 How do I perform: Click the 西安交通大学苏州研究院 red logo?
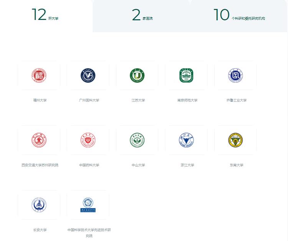point(39,140)
